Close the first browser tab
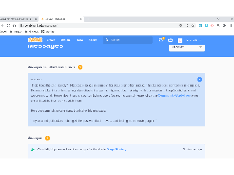 [x=36, y=19]
